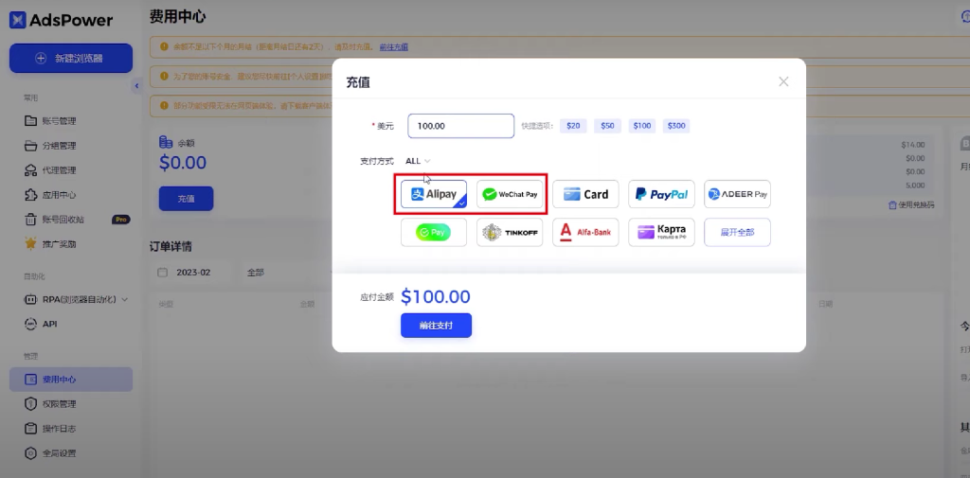Choose the green Pay option
The width and height of the screenshot is (970, 478).
click(x=434, y=233)
